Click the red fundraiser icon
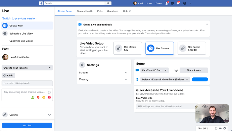Screen dimensions: 232x131 coord(49,97)
